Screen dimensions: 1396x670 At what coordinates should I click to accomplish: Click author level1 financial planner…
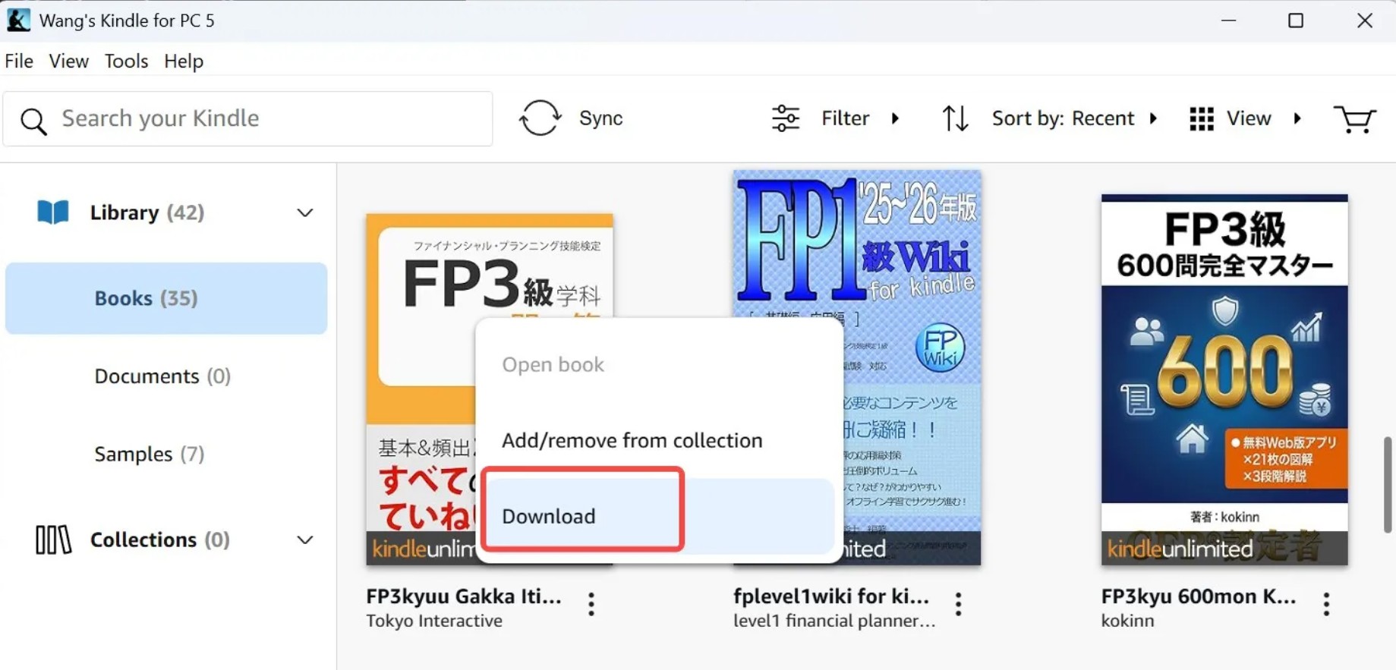(x=834, y=621)
